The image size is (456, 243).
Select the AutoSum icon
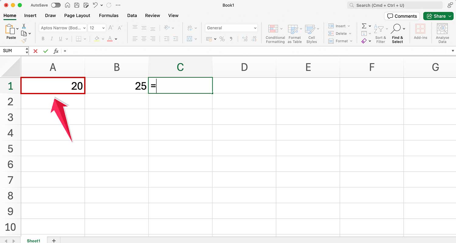[364, 26]
